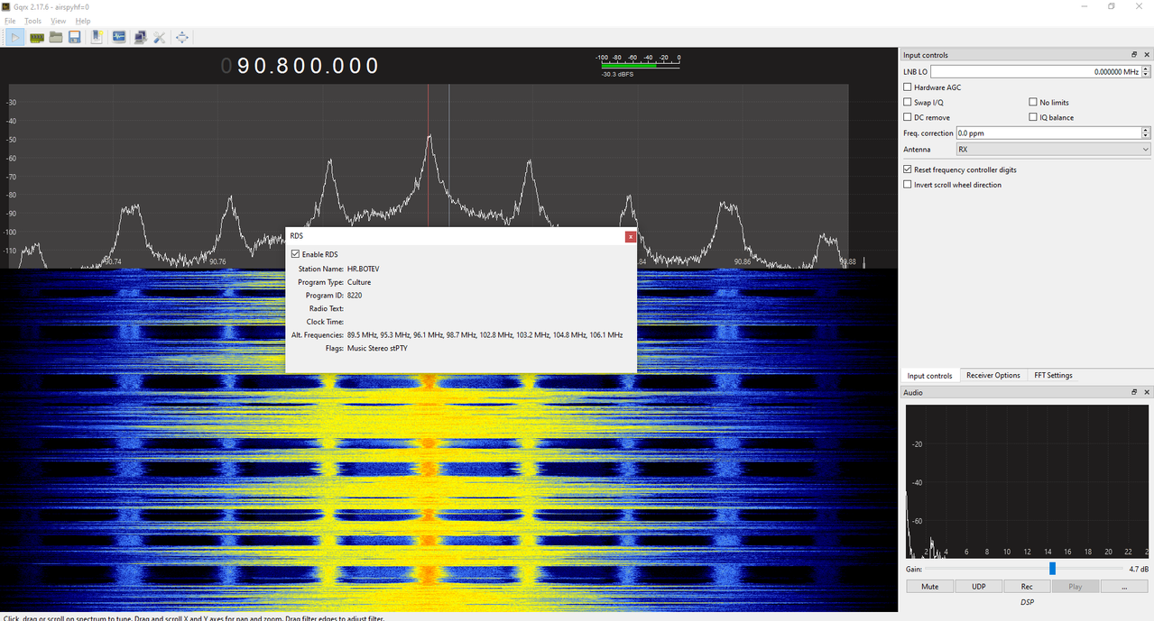Image resolution: width=1154 pixels, height=621 pixels.
Task: Open the bookmarks toolbar icon
Action: pos(97,37)
